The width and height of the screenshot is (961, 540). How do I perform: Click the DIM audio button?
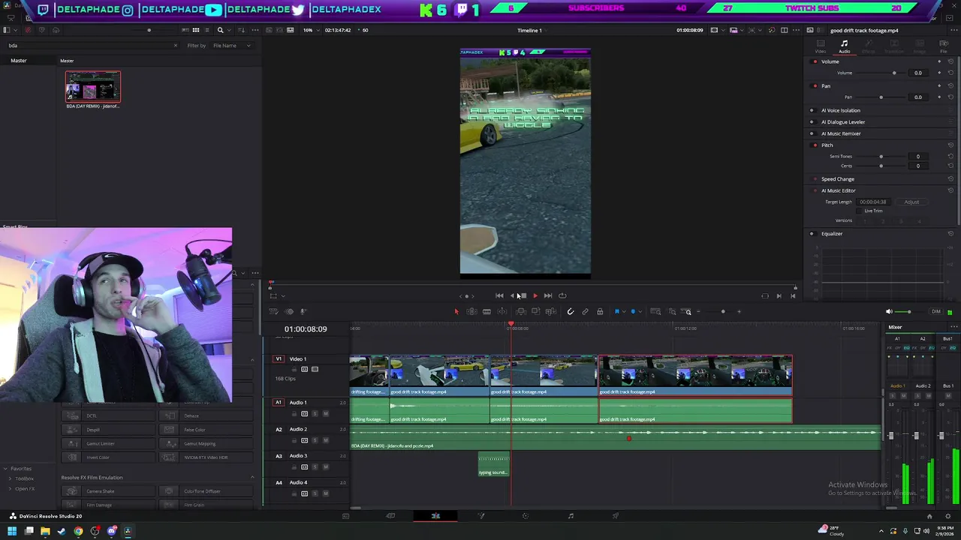(935, 311)
